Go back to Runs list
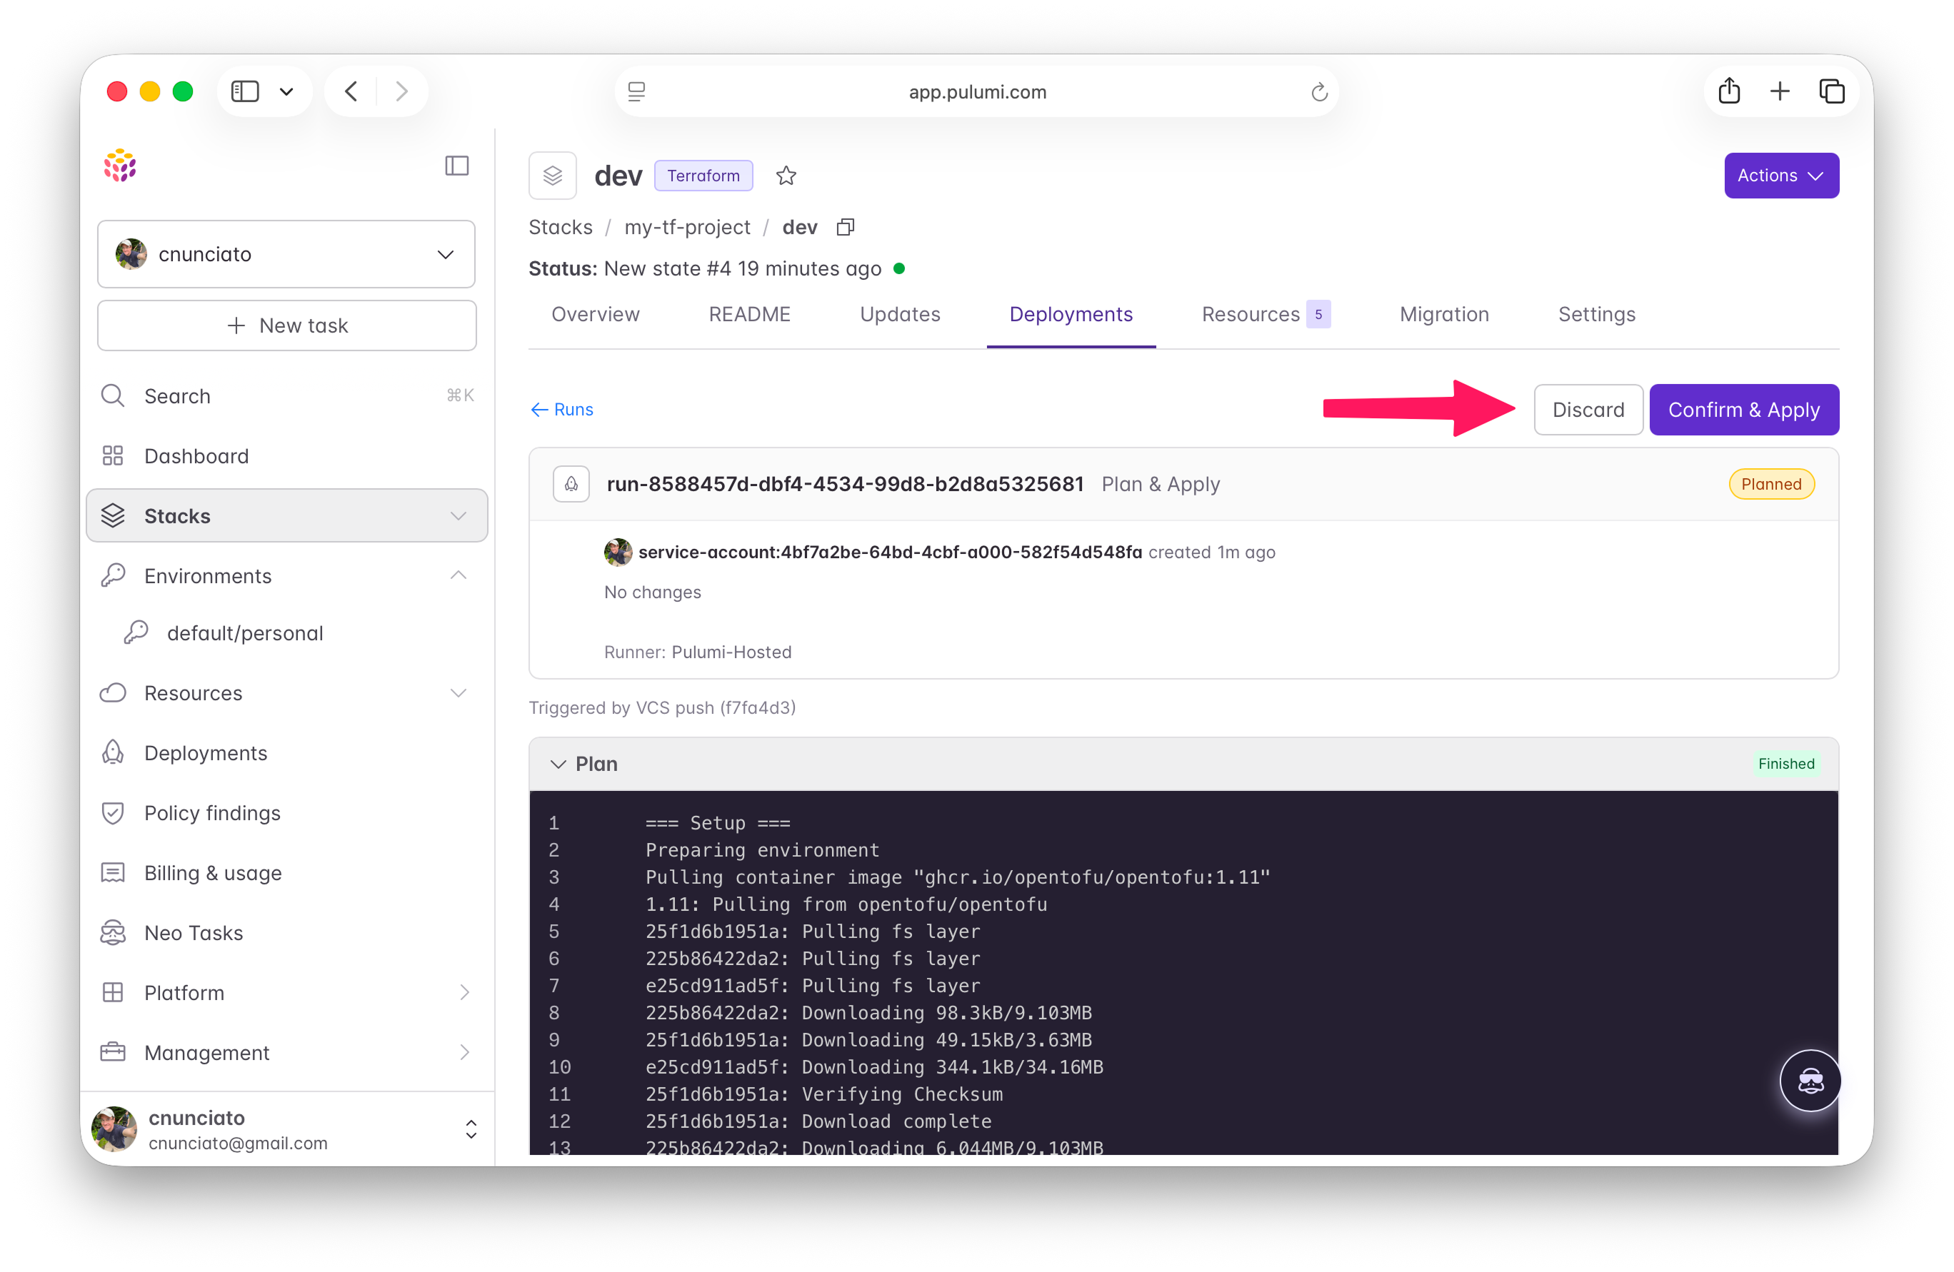 (561, 410)
